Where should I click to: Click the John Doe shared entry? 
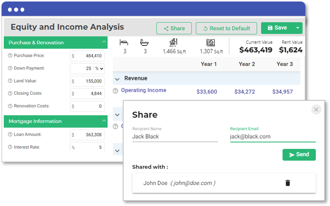[224, 183]
